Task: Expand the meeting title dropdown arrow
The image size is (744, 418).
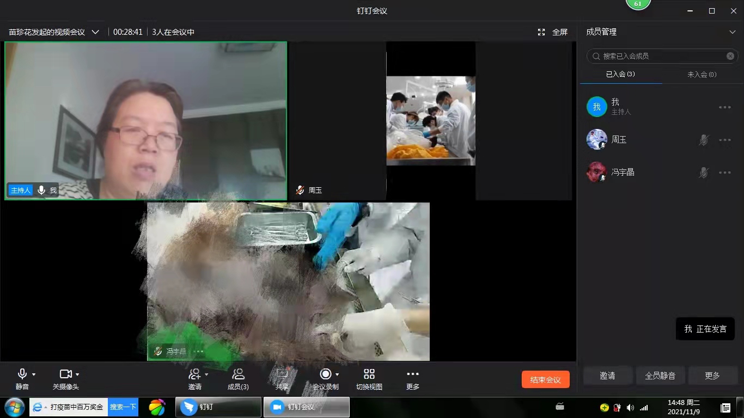Action: (95, 32)
